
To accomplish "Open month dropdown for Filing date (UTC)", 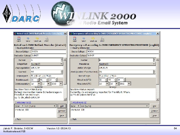I will [107, 84].
